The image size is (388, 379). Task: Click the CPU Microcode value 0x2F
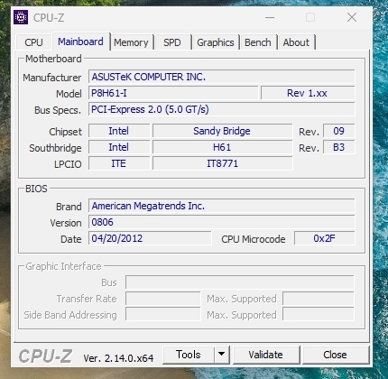pyautogui.click(x=325, y=238)
